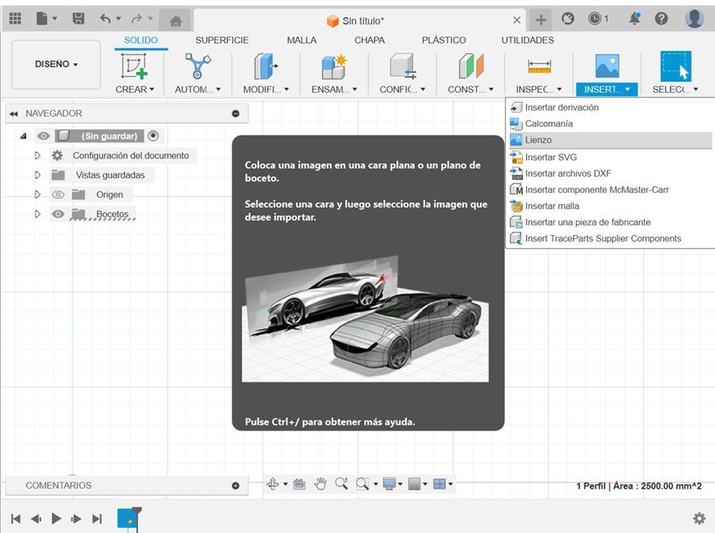Open the DISEÑO workspace dropdown

(56, 65)
